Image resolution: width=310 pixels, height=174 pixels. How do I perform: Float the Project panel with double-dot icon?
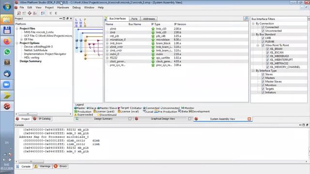[61, 18]
